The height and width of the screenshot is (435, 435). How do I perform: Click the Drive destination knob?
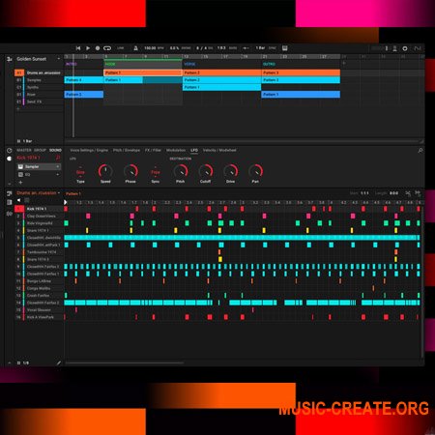tap(230, 171)
